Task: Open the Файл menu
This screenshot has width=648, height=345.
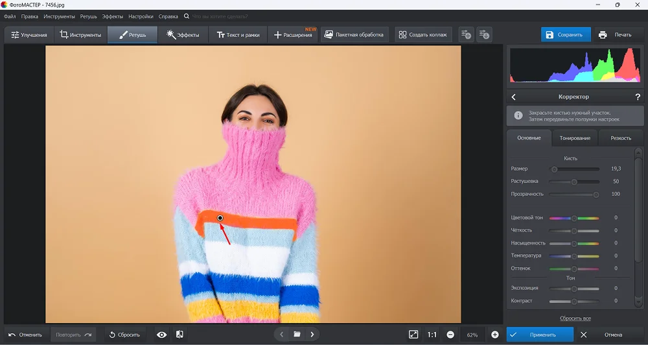Action: pyautogui.click(x=10, y=17)
